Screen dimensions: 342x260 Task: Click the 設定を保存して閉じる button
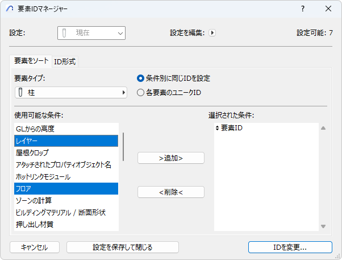click(x=122, y=247)
